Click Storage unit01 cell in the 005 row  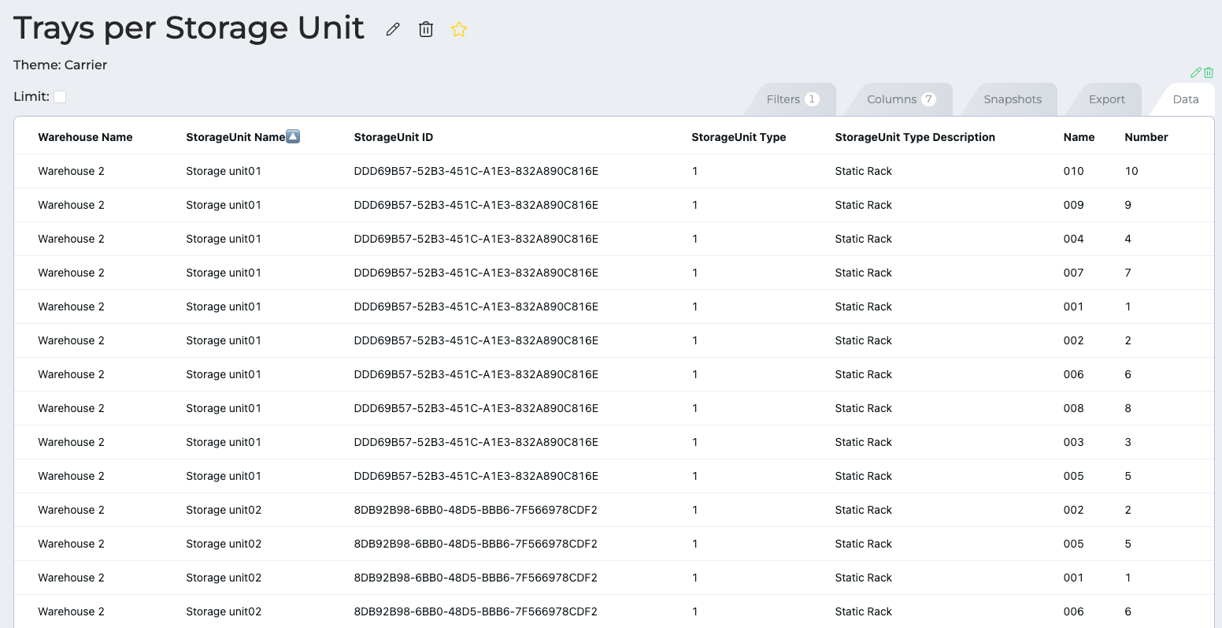pos(224,476)
